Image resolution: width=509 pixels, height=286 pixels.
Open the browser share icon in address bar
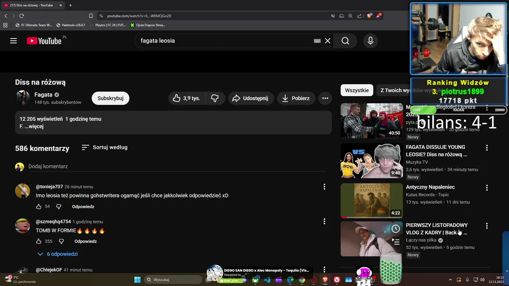point(359,16)
